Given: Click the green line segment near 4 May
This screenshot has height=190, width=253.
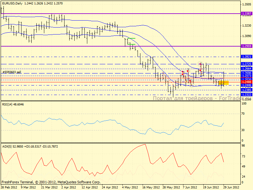Looking at the screenshot, I should tap(132, 38).
